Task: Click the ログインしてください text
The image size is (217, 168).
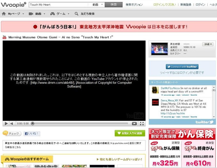Action: (x=165, y=4)
